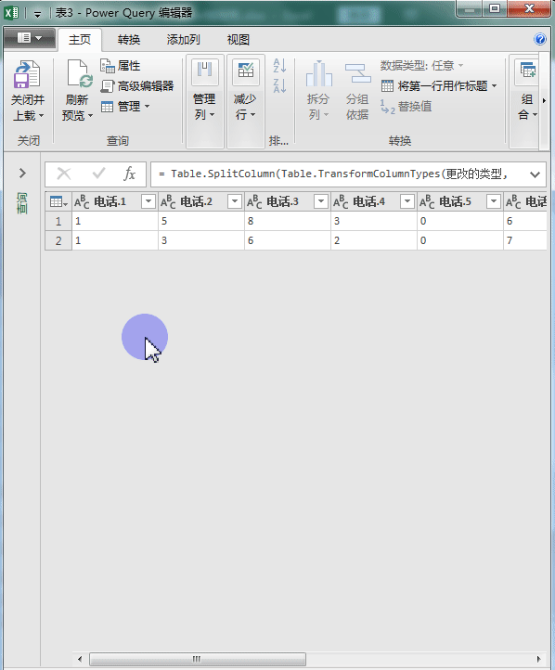
Task: Select row number 2 header
Action: click(58, 240)
